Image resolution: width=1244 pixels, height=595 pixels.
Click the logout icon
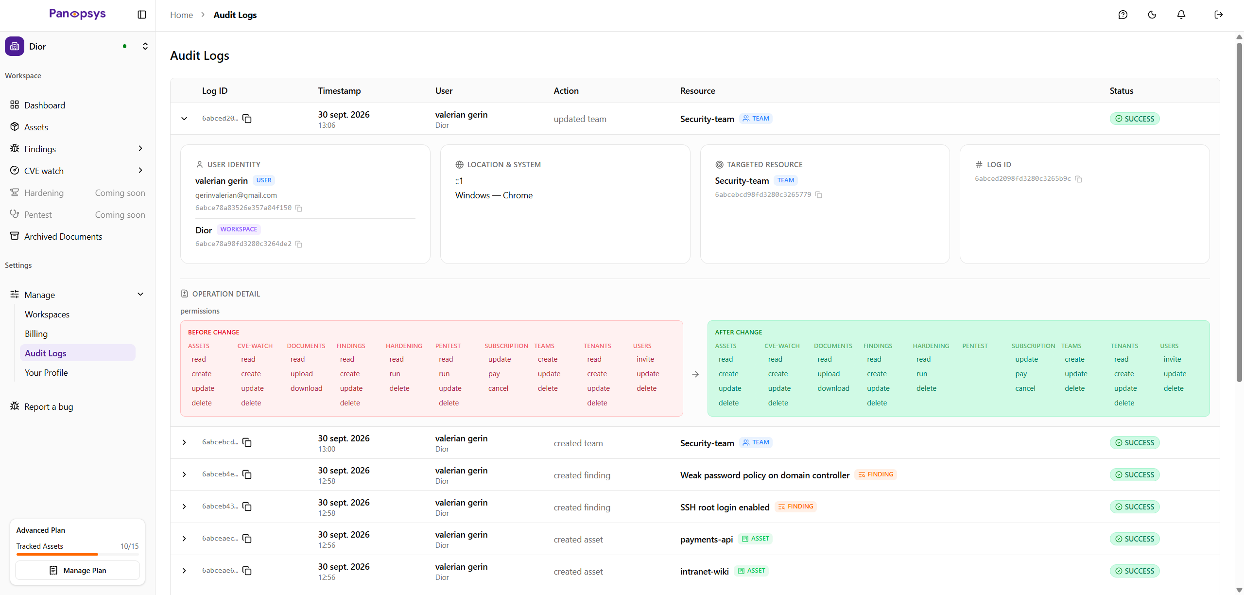click(x=1218, y=15)
